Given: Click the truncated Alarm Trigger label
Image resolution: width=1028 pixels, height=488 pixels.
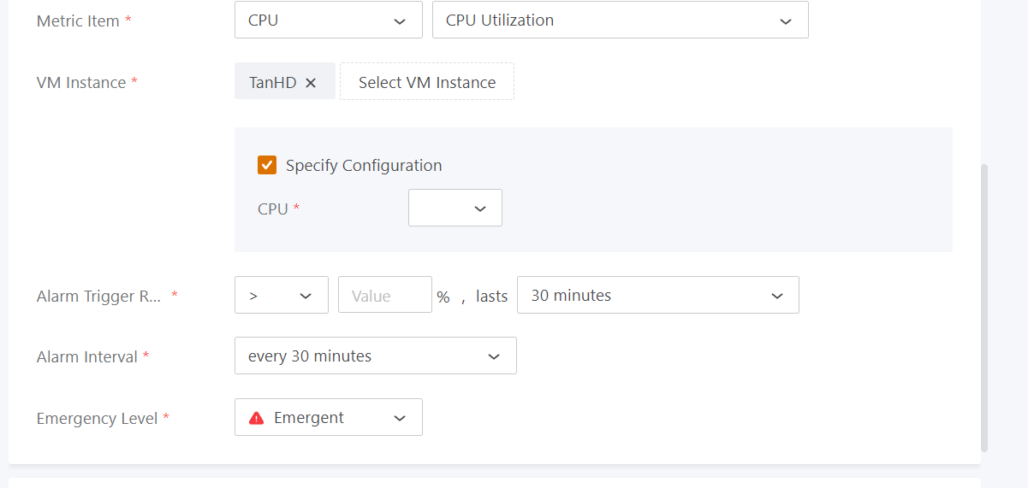Looking at the screenshot, I should coord(98,296).
